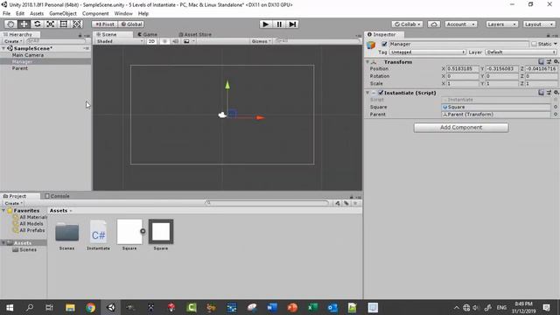The height and width of the screenshot is (315, 560).
Task: Toggle the Static checkbox
Action: pos(534,44)
